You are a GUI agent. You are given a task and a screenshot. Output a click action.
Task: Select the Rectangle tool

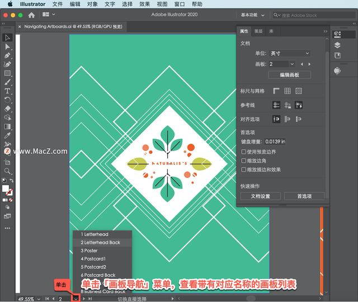(7, 73)
